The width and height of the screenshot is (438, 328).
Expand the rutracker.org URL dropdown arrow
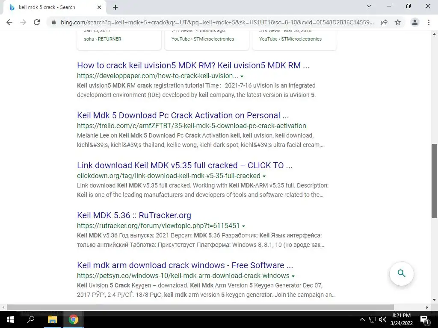click(x=243, y=226)
